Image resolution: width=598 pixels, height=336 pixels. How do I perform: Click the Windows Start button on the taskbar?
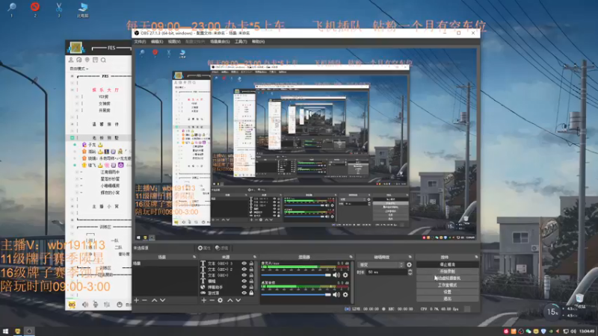point(5,332)
